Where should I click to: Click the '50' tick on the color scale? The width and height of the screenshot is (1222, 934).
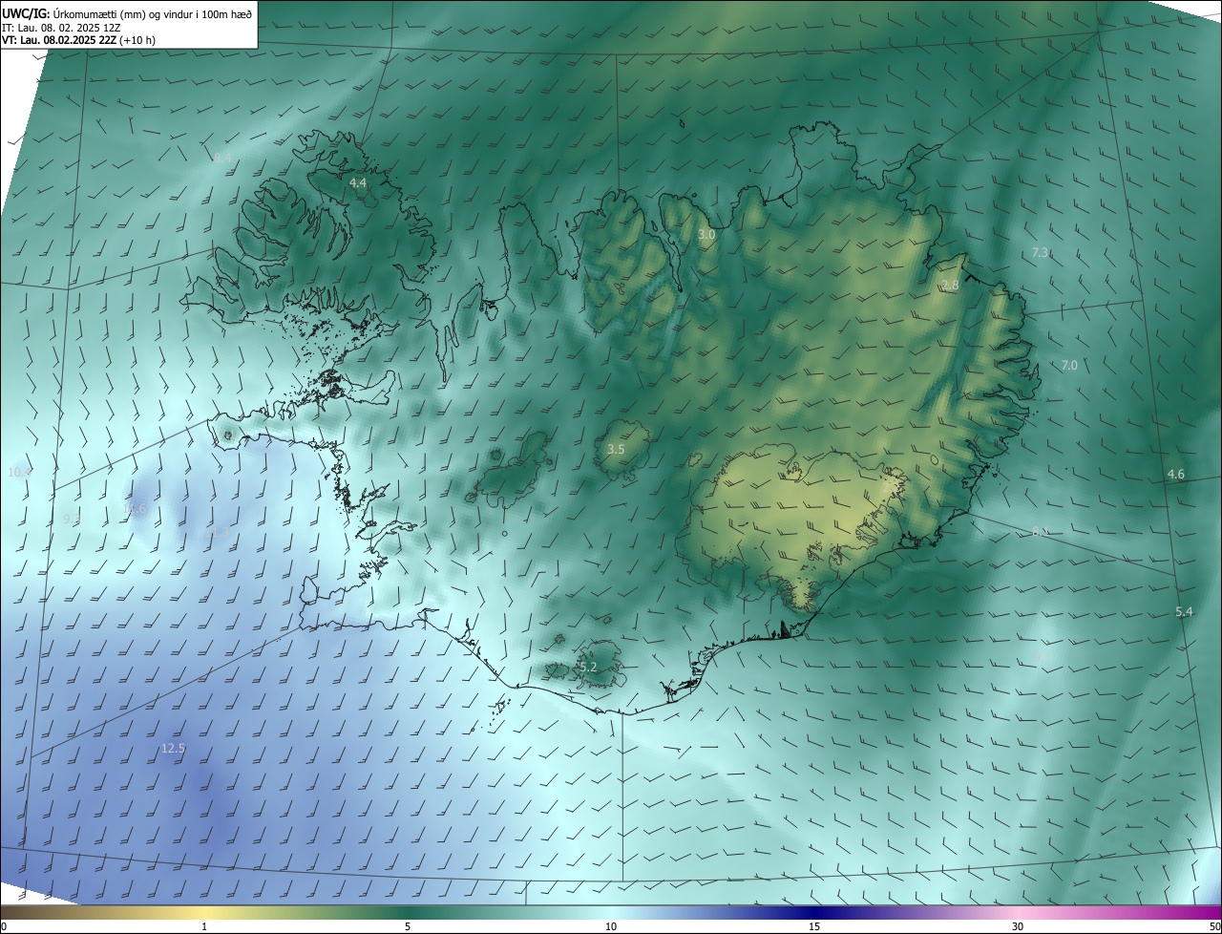1214,926
